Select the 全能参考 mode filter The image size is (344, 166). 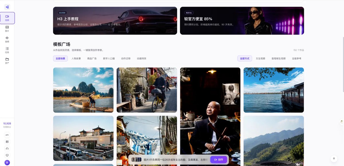coord(297,59)
